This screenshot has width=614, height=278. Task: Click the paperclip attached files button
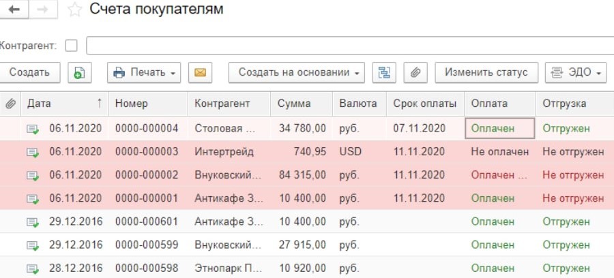click(x=415, y=72)
